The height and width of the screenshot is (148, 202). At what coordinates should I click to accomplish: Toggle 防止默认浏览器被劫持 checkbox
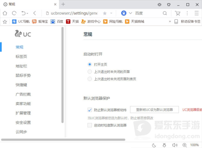click(90, 110)
